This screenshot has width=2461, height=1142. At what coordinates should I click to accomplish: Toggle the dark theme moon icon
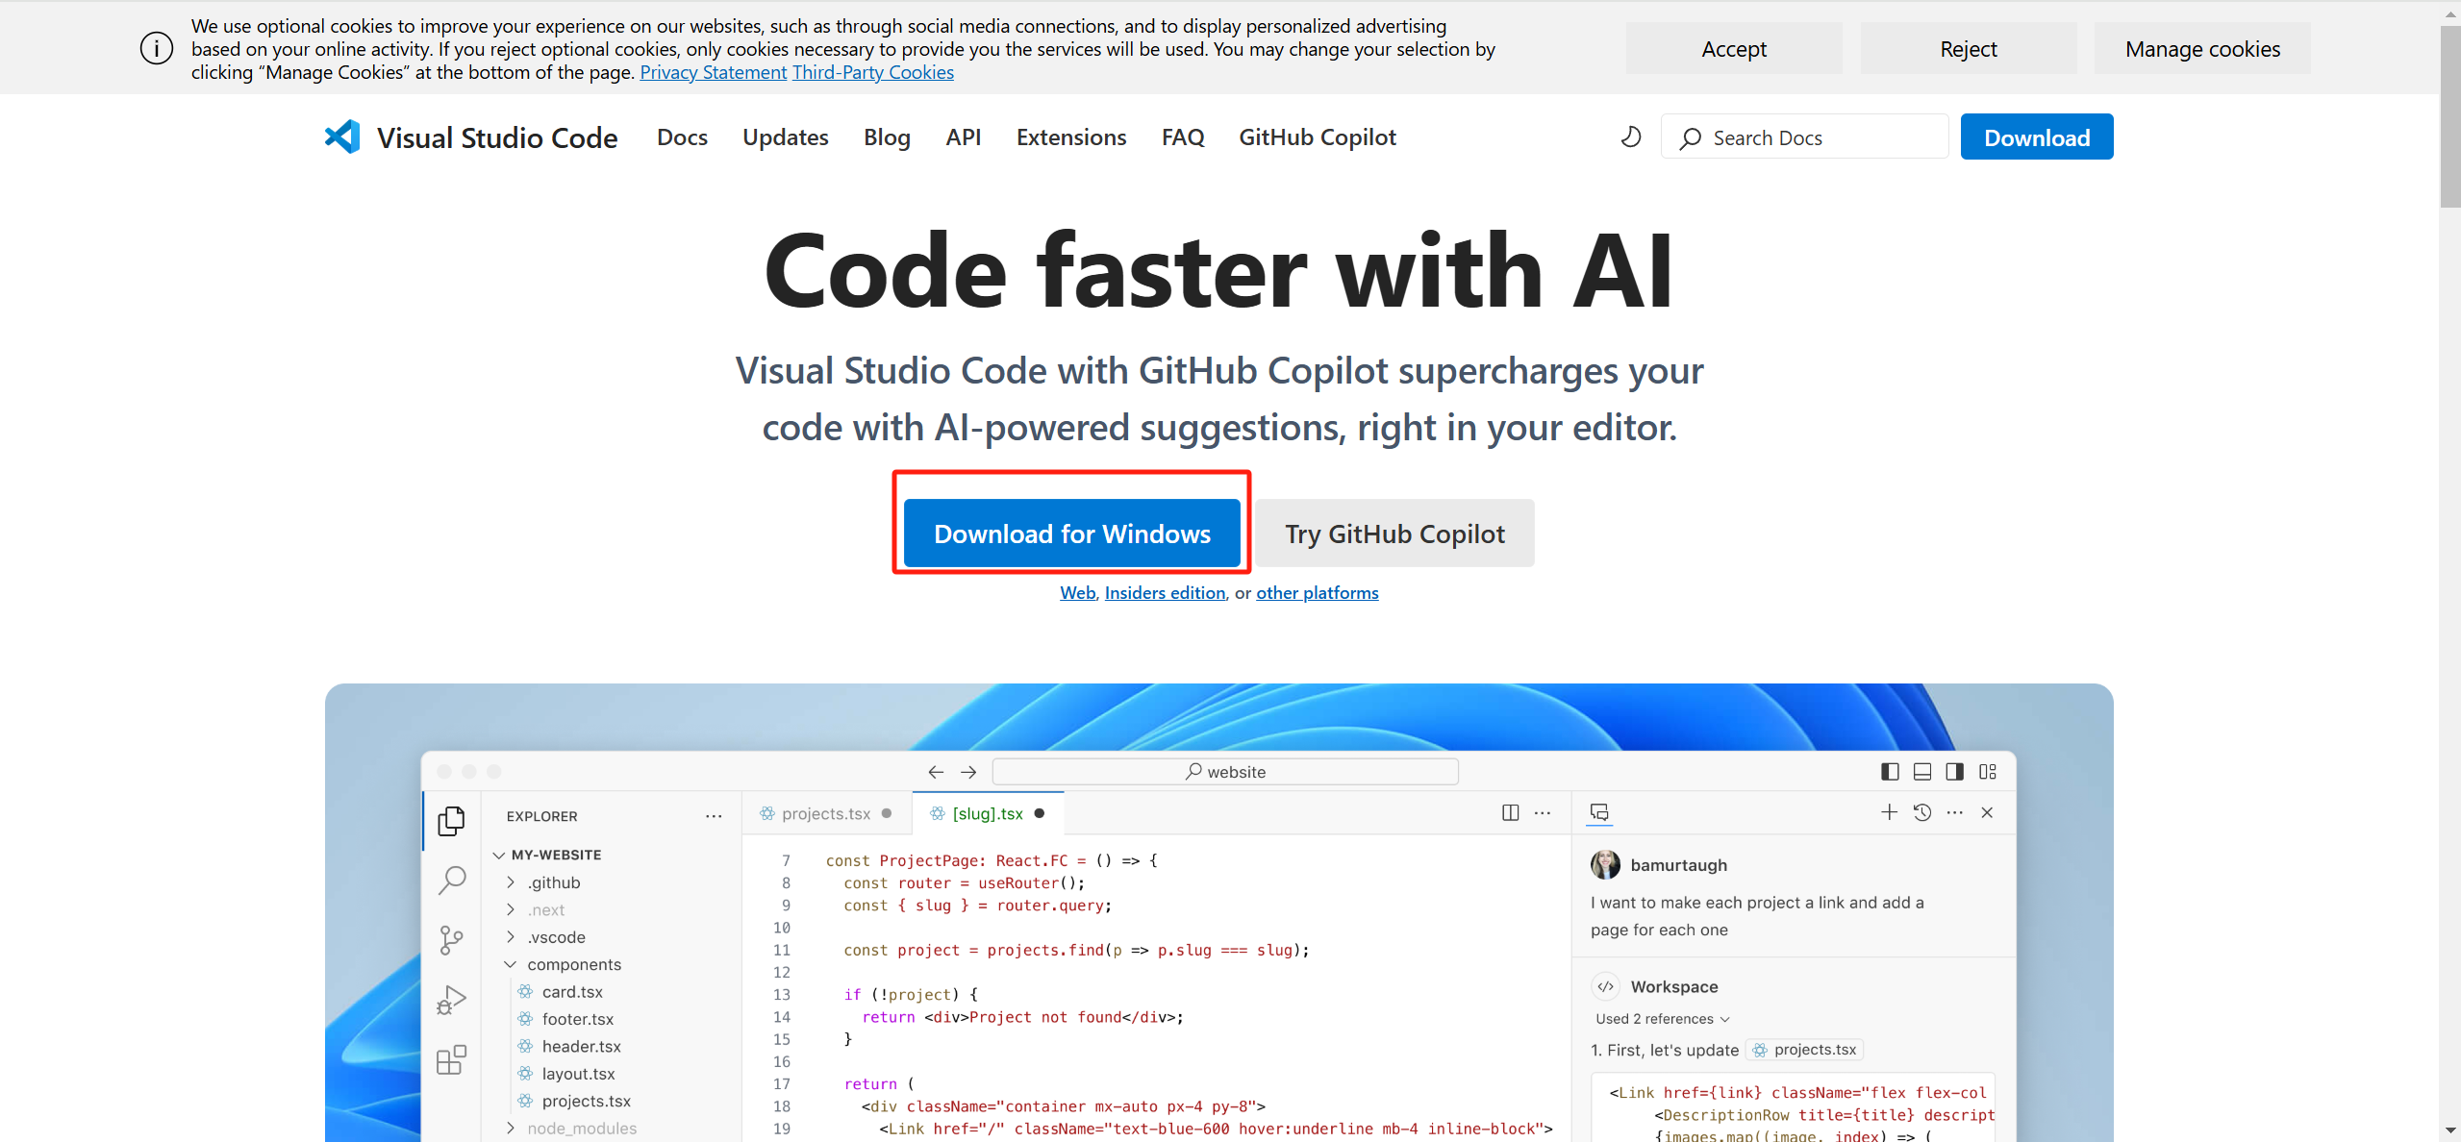click(x=1631, y=137)
